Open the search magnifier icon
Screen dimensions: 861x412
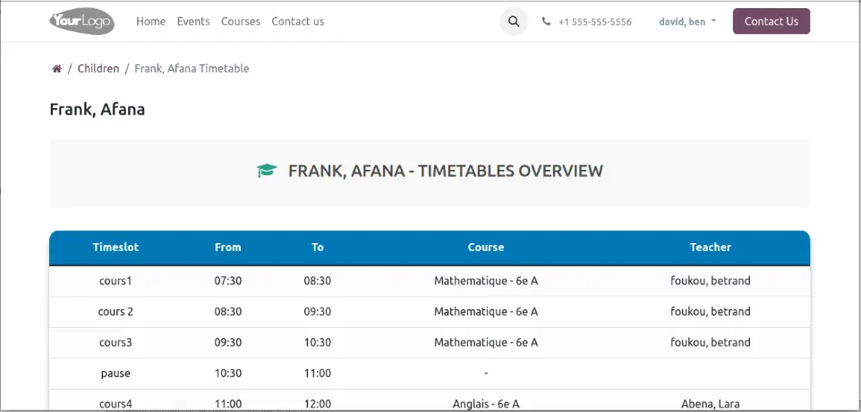513,21
